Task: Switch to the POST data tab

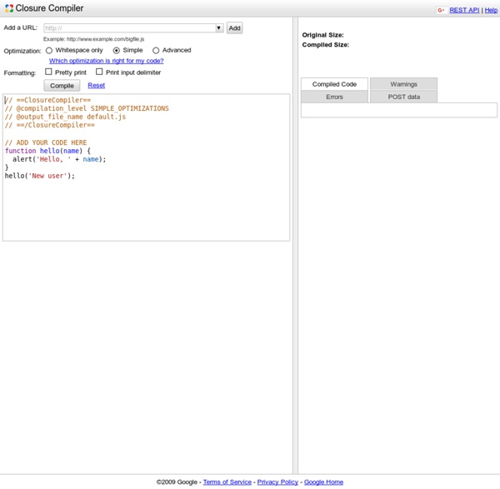Action: pyautogui.click(x=403, y=97)
